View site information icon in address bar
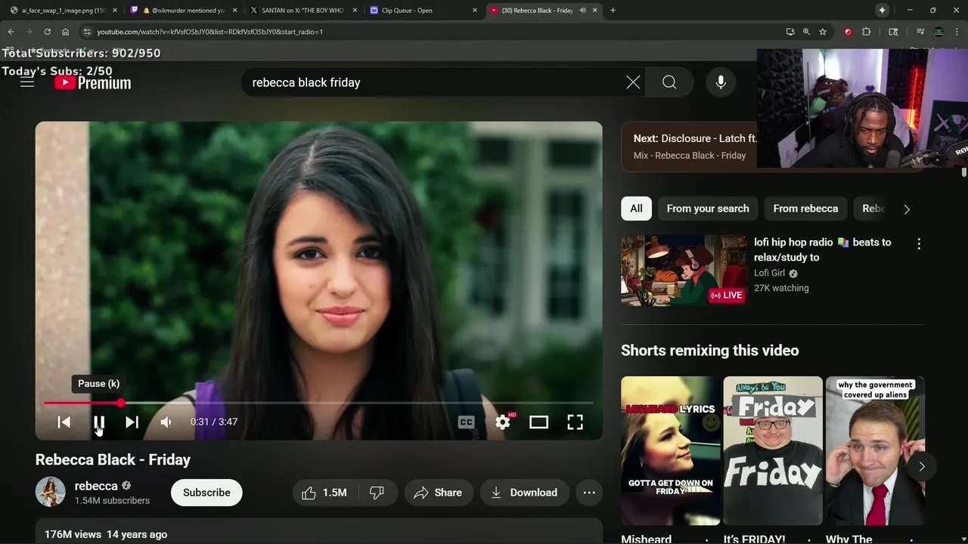 click(87, 32)
